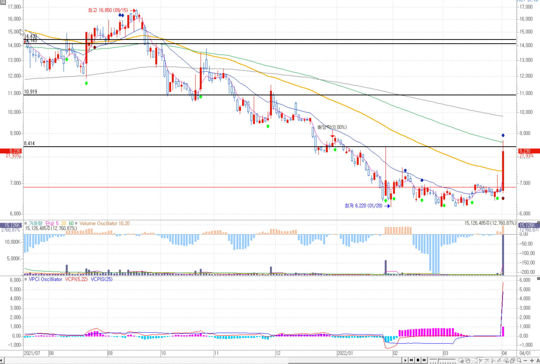Viewport: 540px width, 364px height.
Task: Click the green up-arrow below the August low
Action: click(x=86, y=83)
